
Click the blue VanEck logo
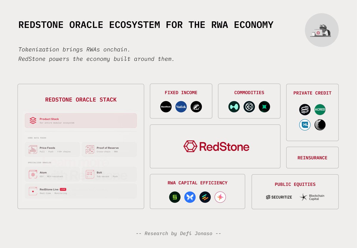[181, 107]
